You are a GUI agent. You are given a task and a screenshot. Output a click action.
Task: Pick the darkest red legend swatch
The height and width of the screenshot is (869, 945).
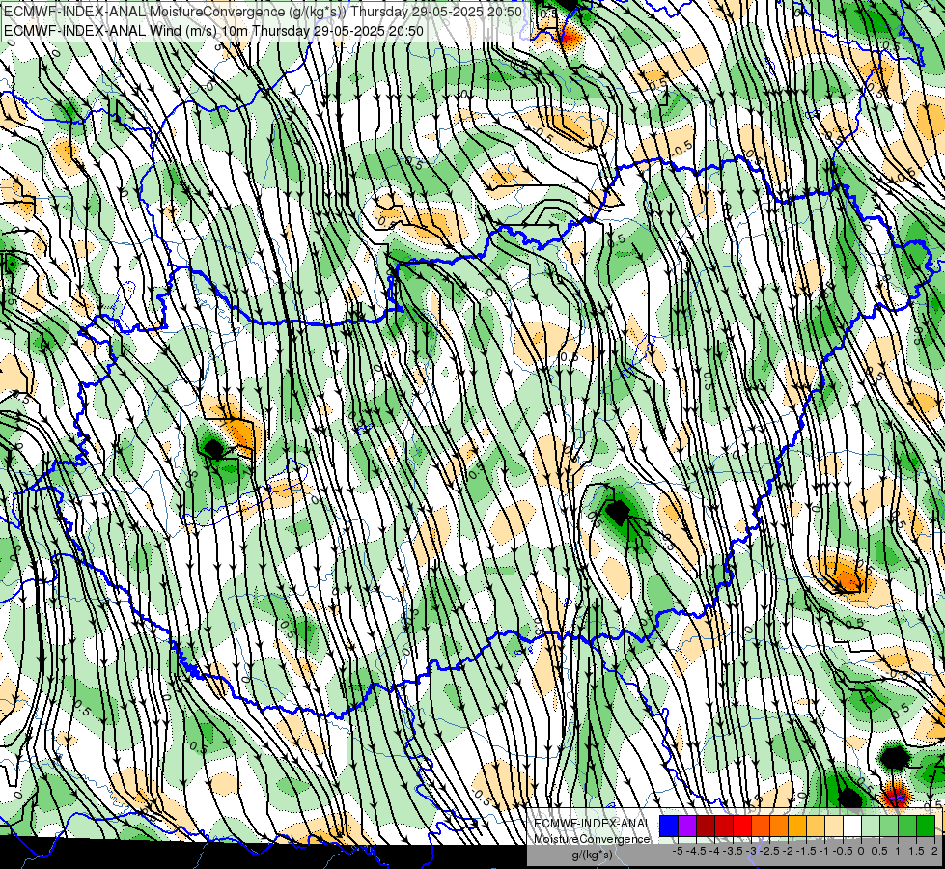(x=706, y=826)
